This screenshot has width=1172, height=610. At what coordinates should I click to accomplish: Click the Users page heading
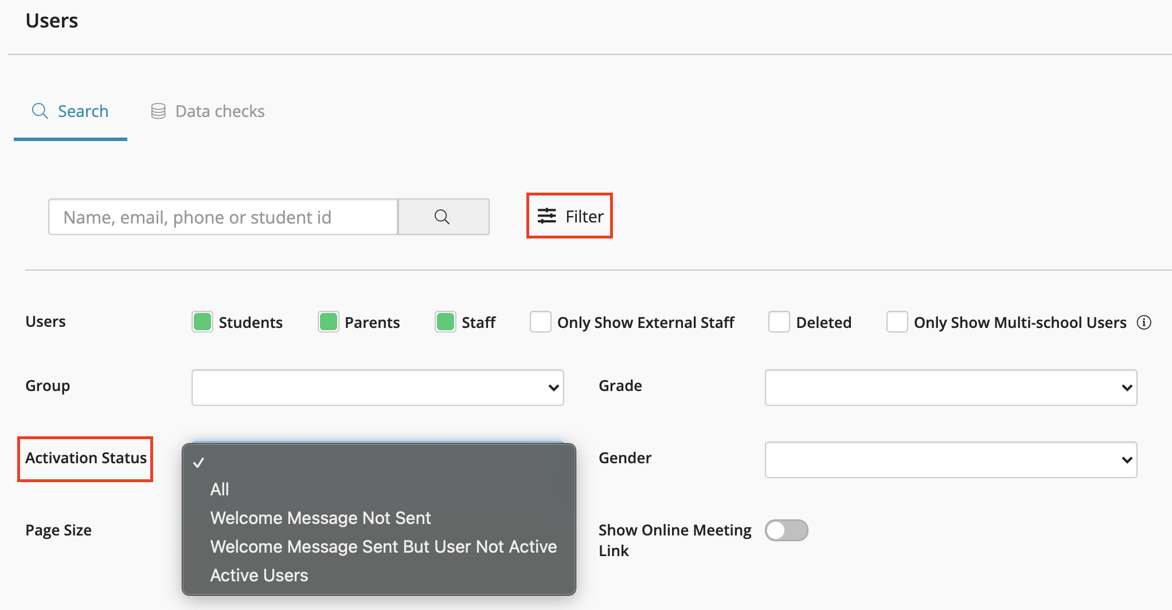pos(52,21)
